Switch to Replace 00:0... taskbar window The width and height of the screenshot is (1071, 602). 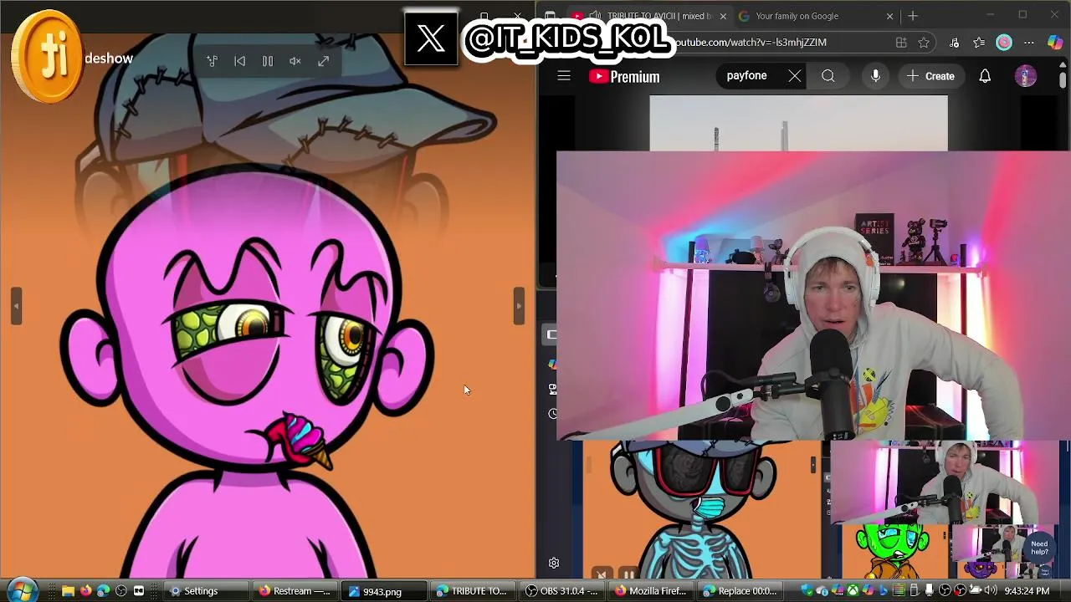click(741, 591)
